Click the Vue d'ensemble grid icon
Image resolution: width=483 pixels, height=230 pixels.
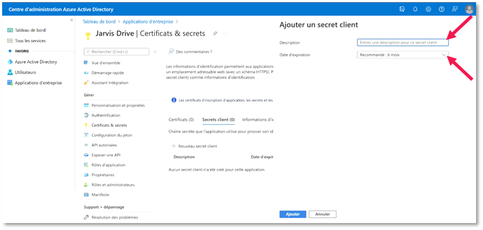pos(86,63)
